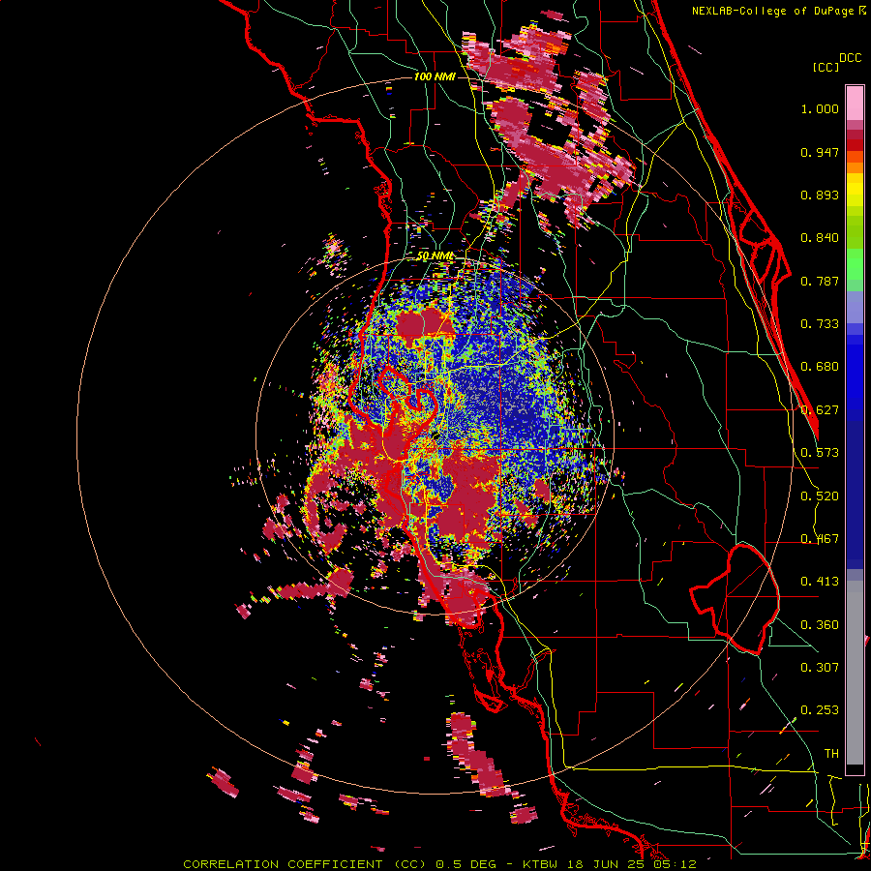
Task: Select the 0.787 legend value
Action: pos(820,281)
